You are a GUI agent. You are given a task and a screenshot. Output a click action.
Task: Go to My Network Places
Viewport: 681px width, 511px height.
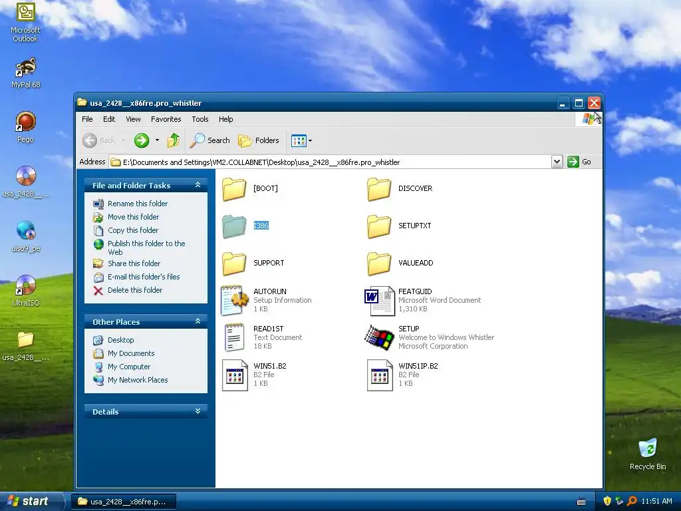point(138,380)
